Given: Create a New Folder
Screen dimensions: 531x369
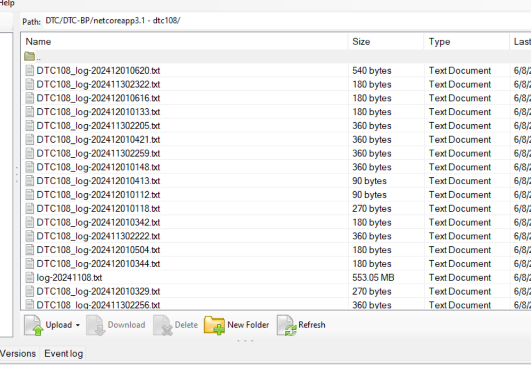Looking at the screenshot, I should click(237, 325).
